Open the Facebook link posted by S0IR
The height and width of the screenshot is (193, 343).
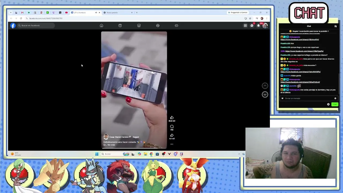click(x=304, y=51)
